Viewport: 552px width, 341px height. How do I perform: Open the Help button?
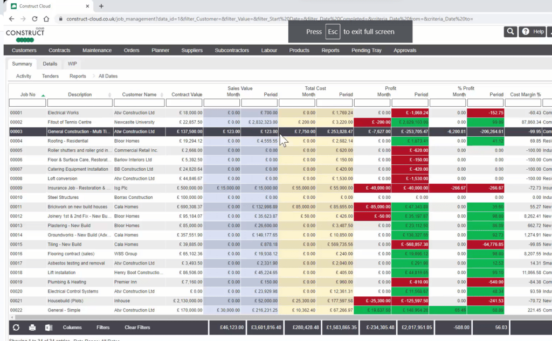(x=533, y=32)
